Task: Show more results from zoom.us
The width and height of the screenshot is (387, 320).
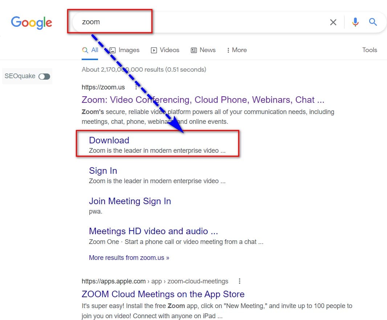Action: tap(129, 258)
